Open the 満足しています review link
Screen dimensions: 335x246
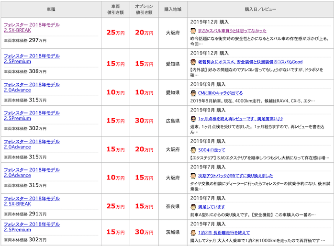point(212,207)
